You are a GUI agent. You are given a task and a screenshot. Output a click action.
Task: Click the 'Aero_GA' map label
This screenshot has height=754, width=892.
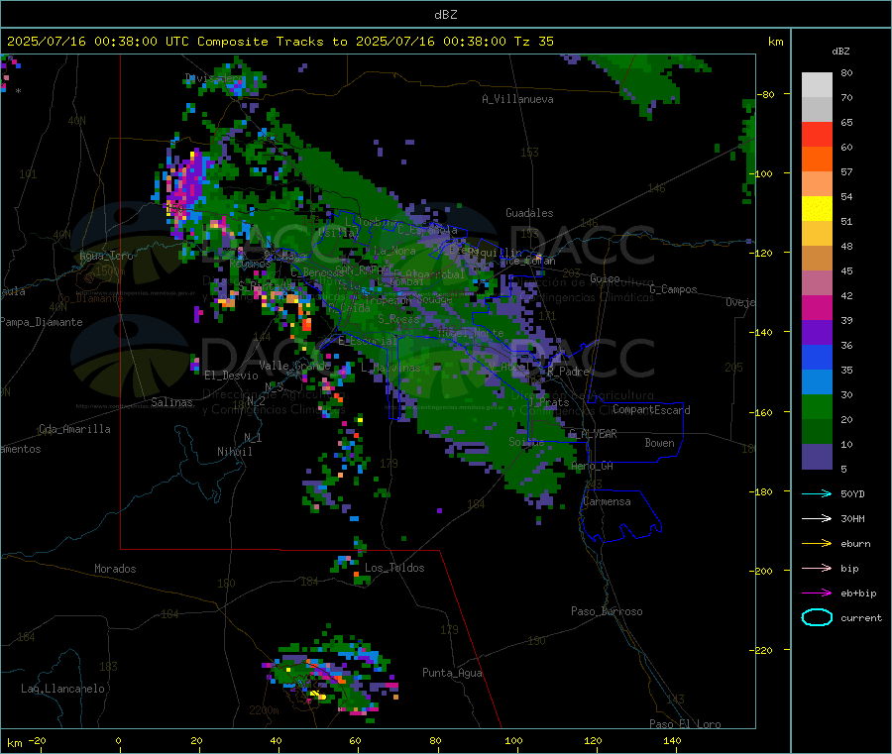pyautogui.click(x=593, y=466)
